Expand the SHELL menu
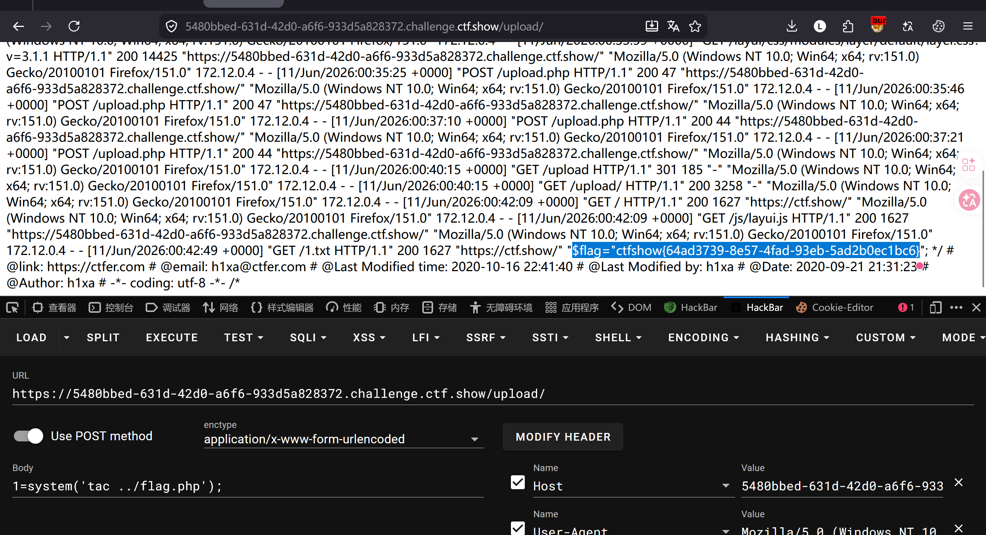Image resolution: width=986 pixels, height=535 pixels. pos(618,338)
